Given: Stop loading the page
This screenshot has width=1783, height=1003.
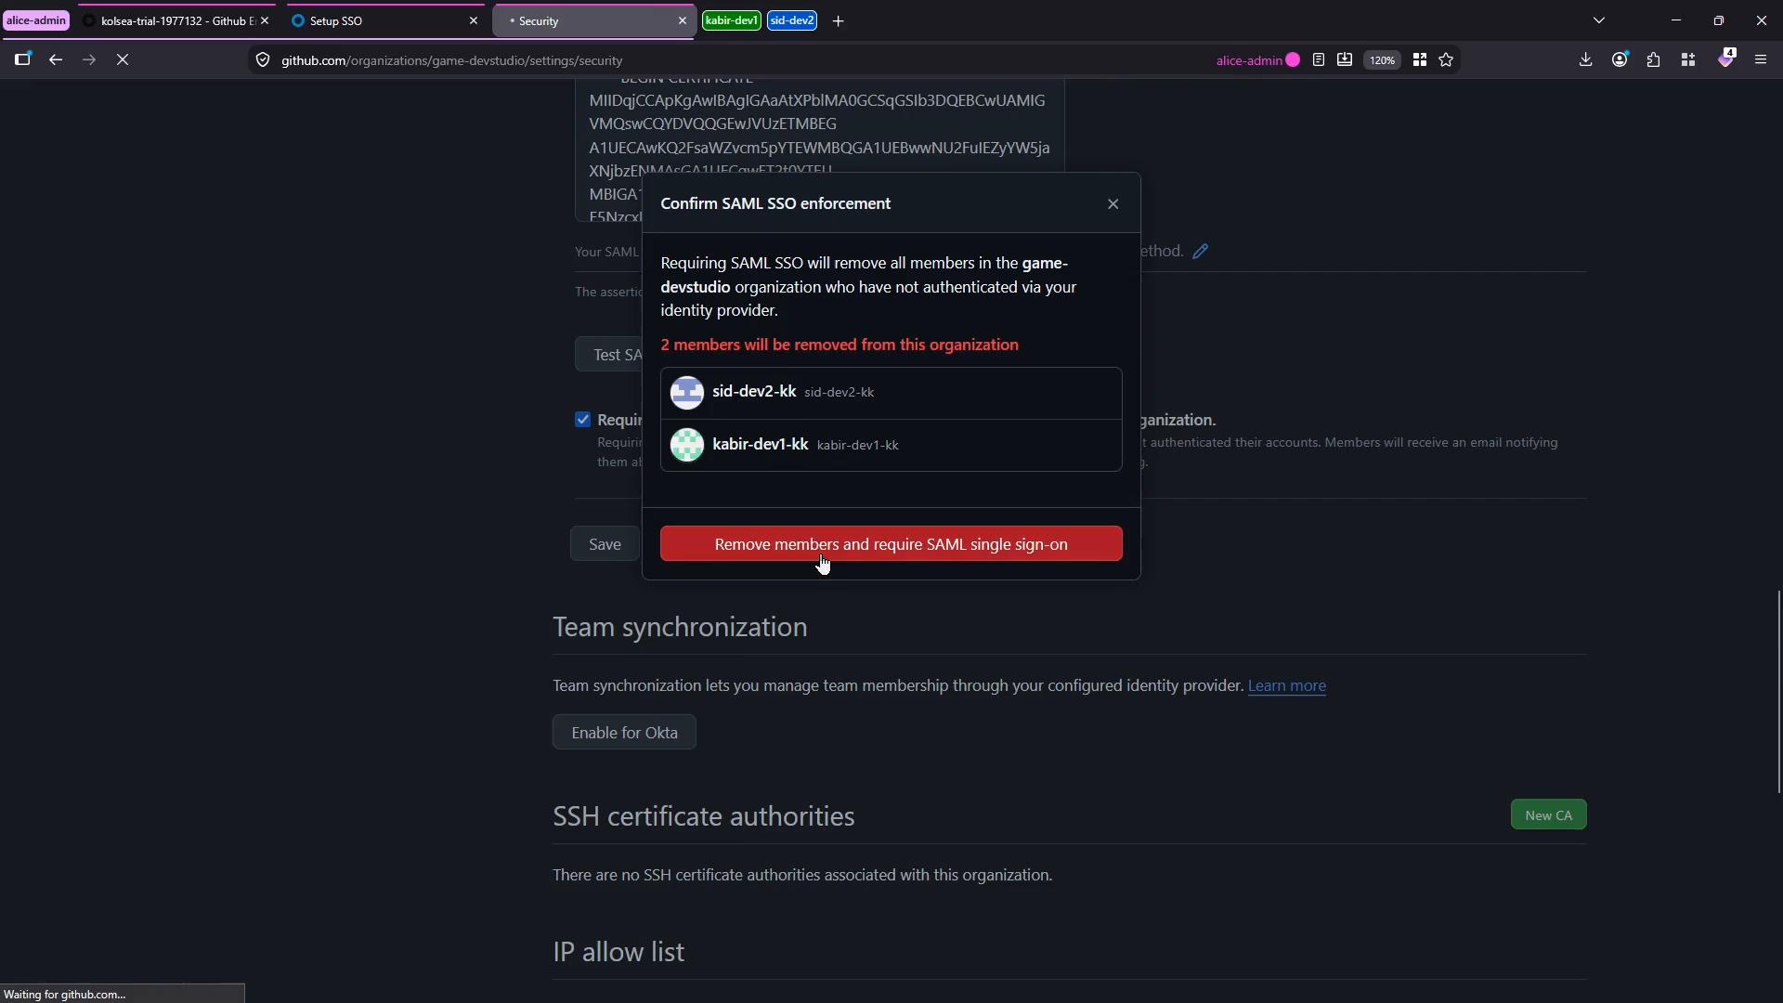Looking at the screenshot, I should (123, 60).
